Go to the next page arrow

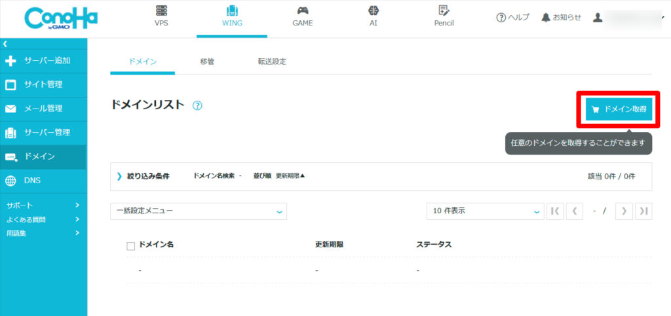[x=624, y=211]
